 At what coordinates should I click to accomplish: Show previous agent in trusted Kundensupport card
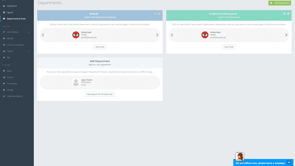172,35
